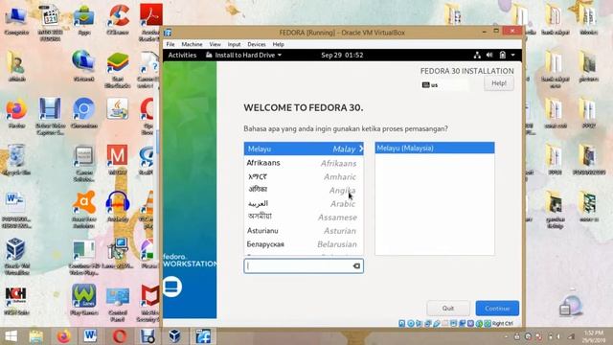Image resolution: width=613 pixels, height=345 pixels.
Task: Select the CCleaner desktop icon
Action: pos(118,20)
